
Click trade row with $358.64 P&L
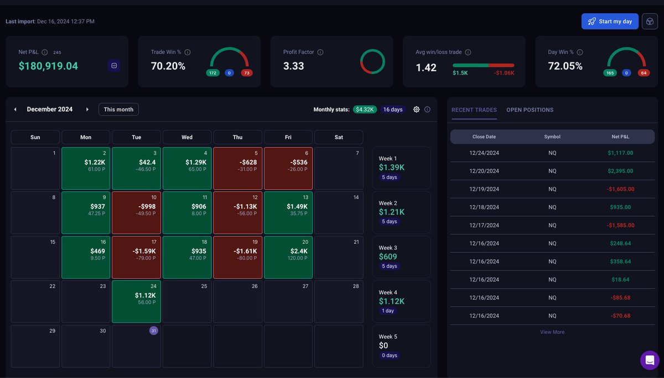click(x=552, y=261)
